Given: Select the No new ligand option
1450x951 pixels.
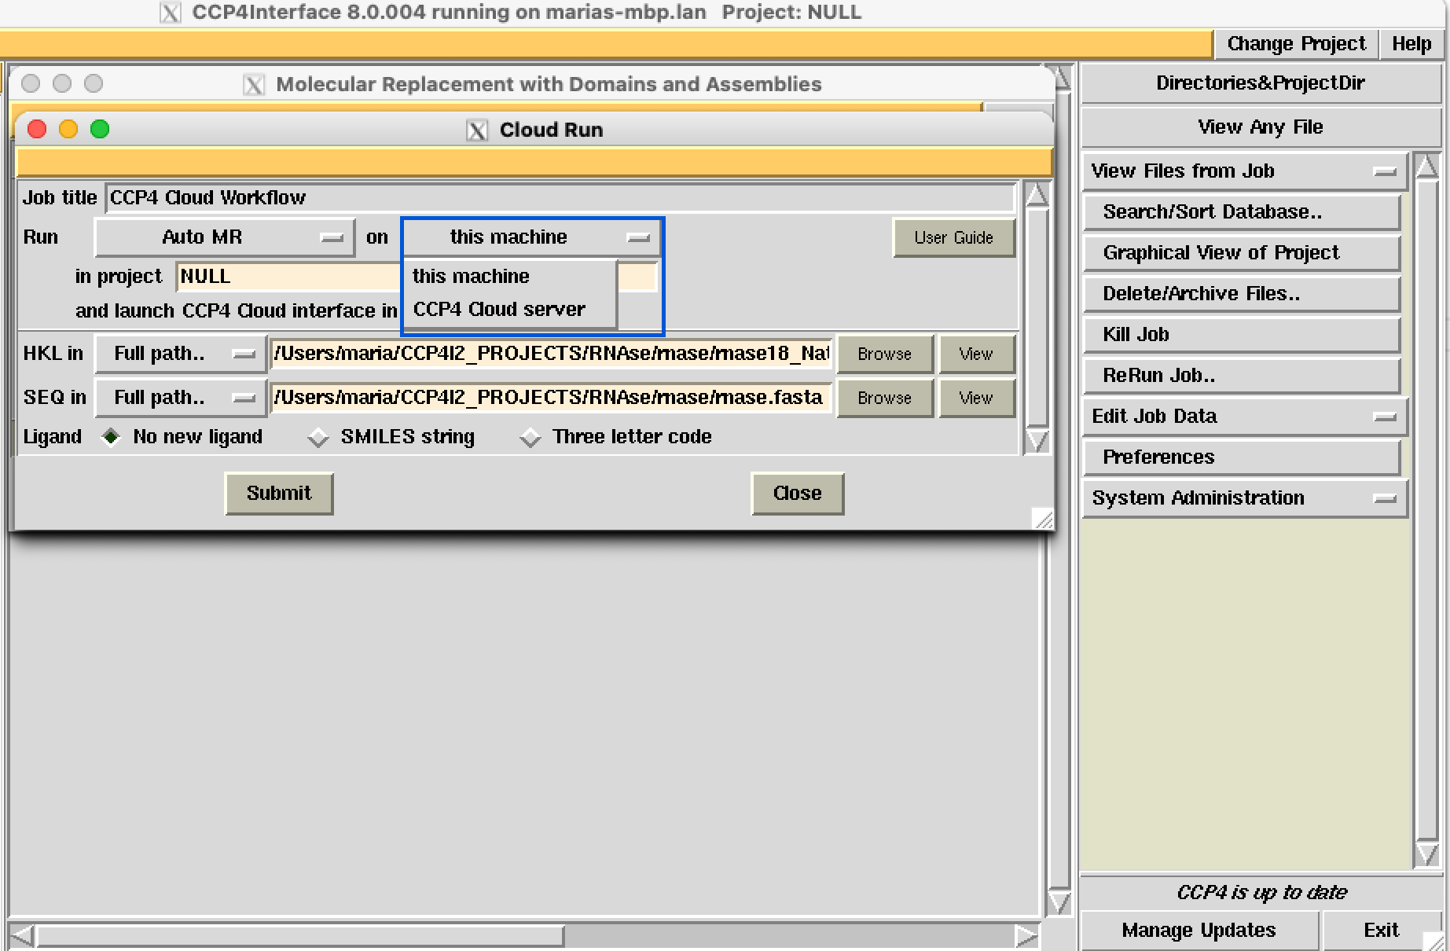Looking at the screenshot, I should pyautogui.click(x=111, y=437).
